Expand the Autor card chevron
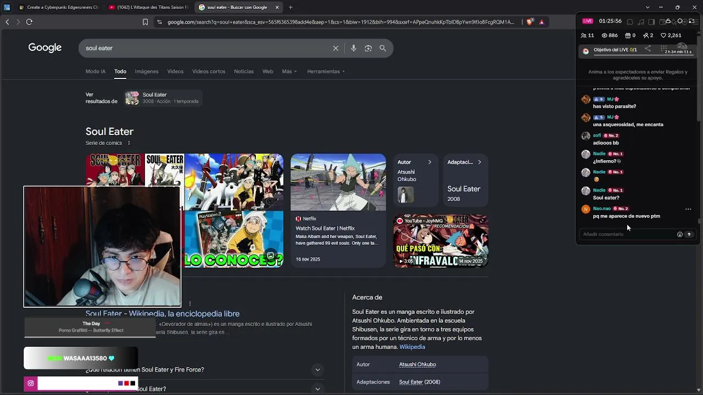703x395 pixels. (429, 162)
